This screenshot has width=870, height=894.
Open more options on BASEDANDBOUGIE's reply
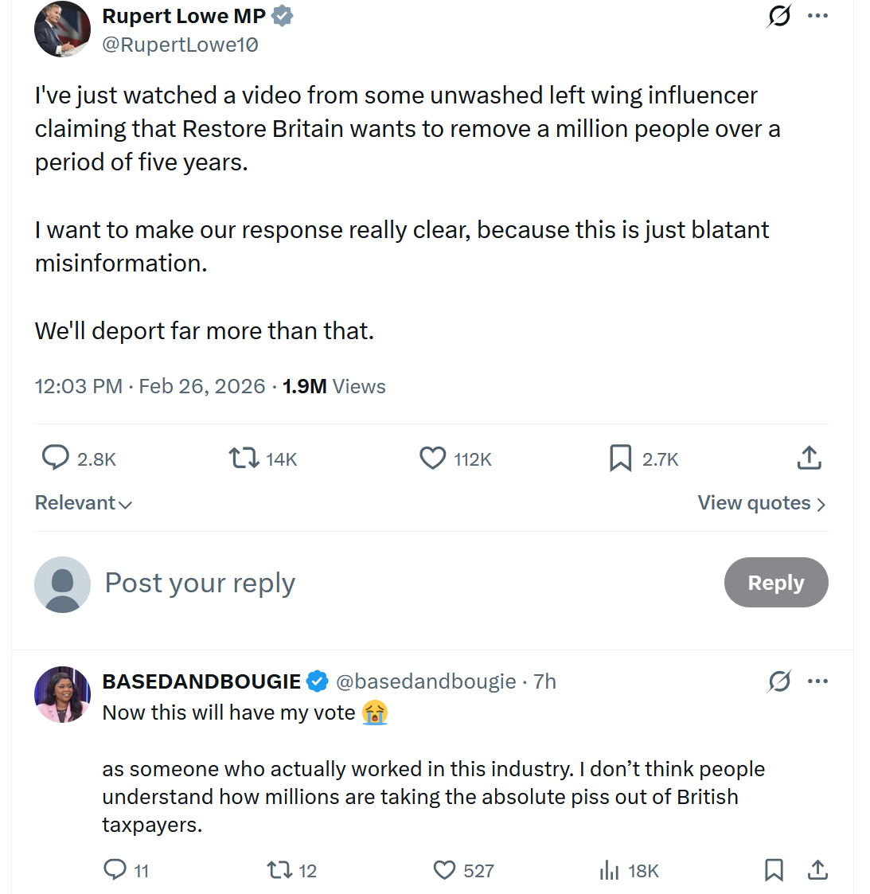coord(817,681)
